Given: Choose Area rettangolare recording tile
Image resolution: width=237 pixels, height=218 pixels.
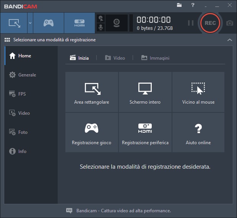Looking at the screenshot, I should (92, 92).
